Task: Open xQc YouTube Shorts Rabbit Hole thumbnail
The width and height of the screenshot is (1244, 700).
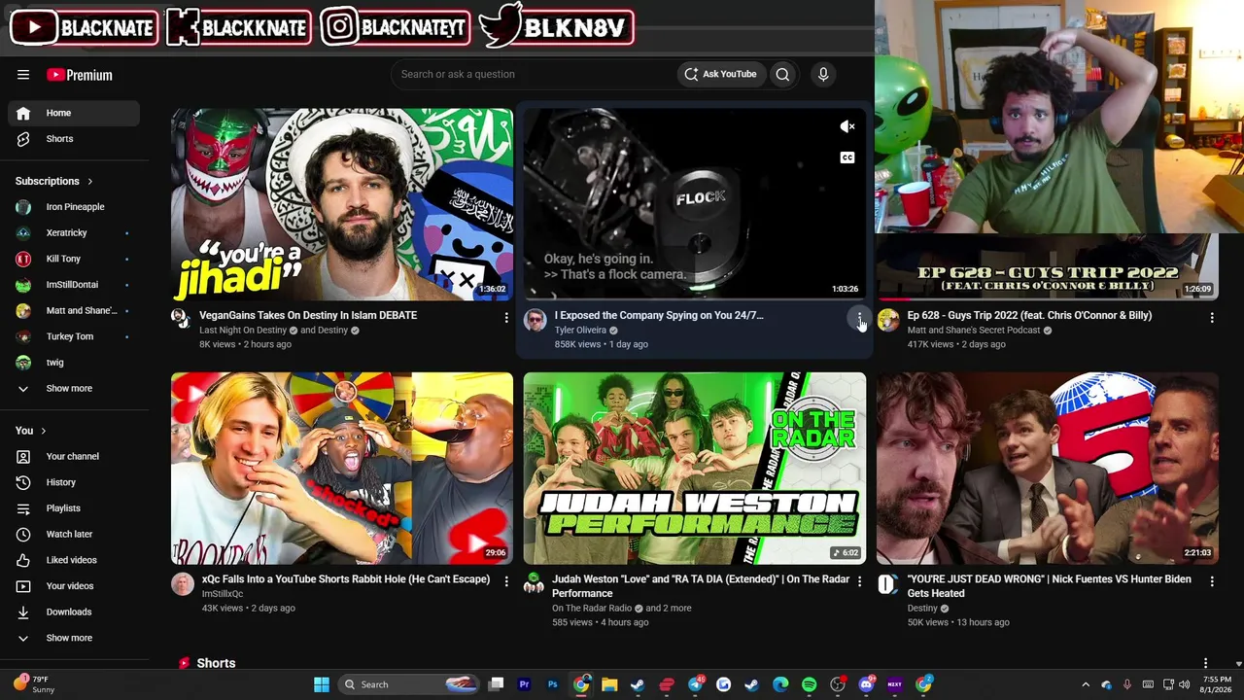Action: (342, 469)
